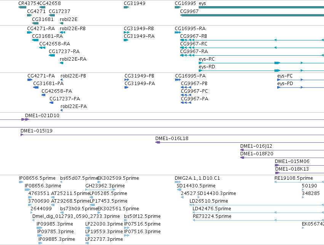Select EST IP09885.3prime
The image size is (324, 245).
57,239
